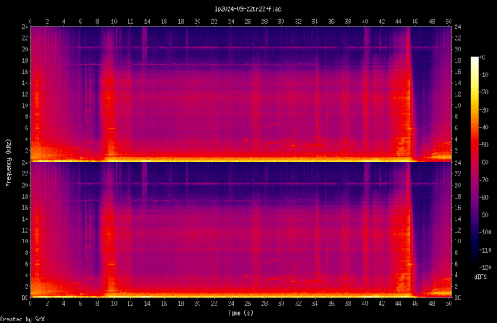This screenshot has height=323, width=497.
Task: Click the dBFS color scale bar
Action: [x=475, y=161]
